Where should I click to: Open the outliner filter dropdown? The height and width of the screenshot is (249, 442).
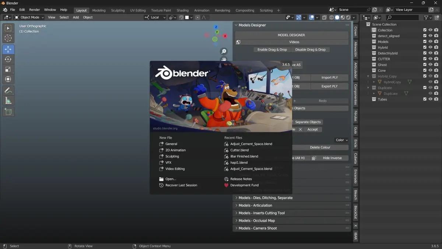coord(428,17)
